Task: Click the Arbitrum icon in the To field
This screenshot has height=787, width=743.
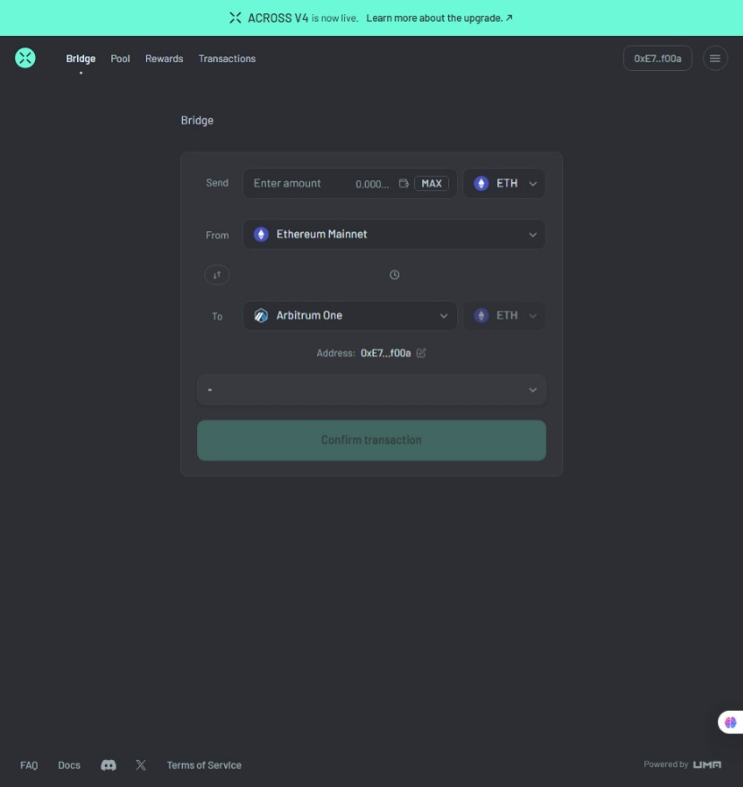Action: (x=261, y=316)
